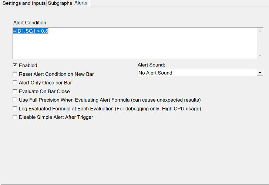Click the Enabled label text

[x=28, y=66]
